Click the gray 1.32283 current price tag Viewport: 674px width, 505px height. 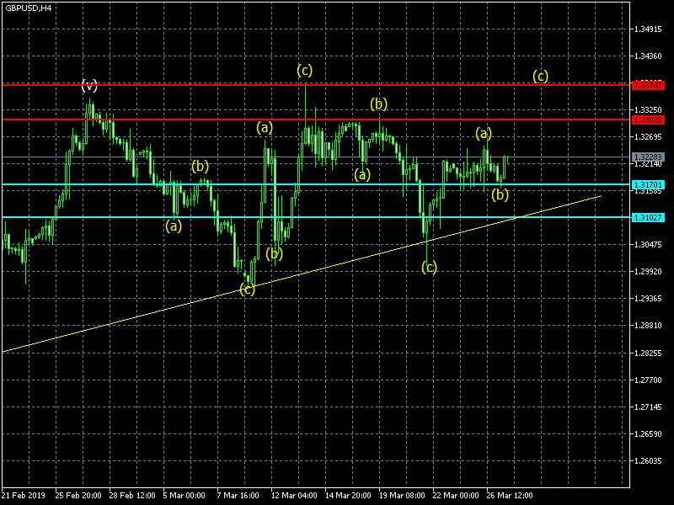pos(648,157)
